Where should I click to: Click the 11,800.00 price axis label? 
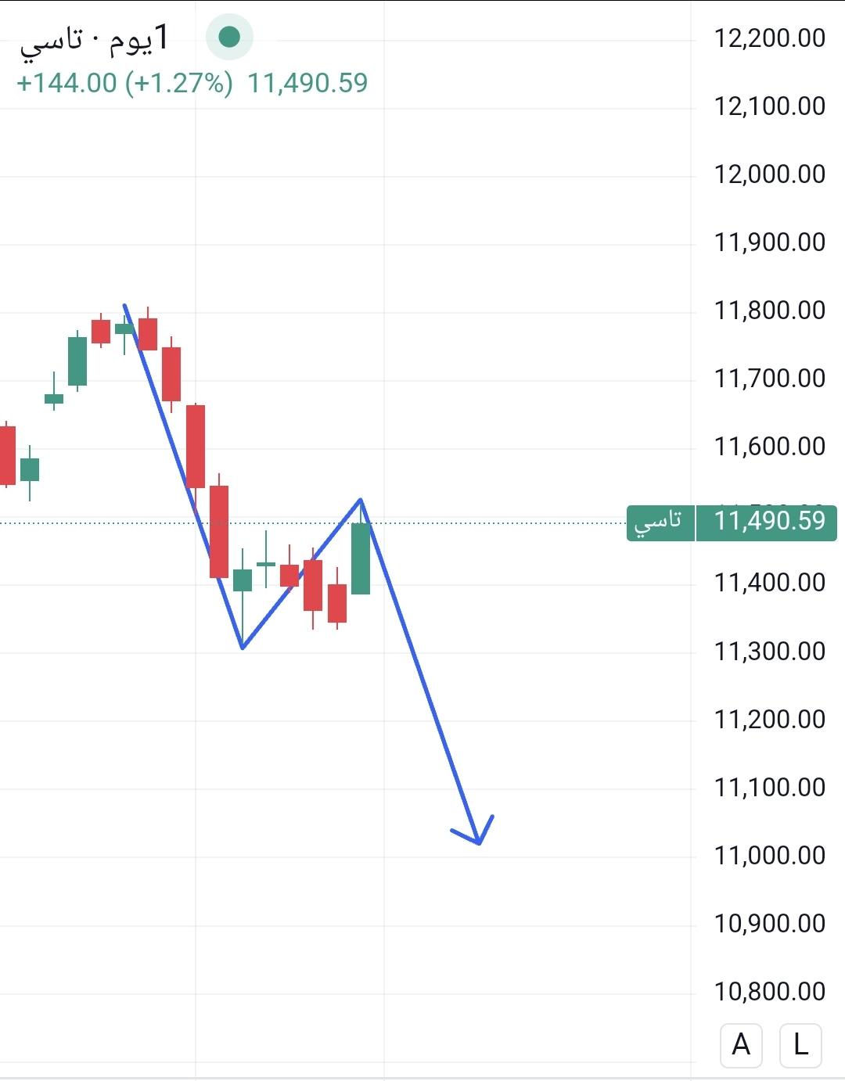click(x=769, y=310)
